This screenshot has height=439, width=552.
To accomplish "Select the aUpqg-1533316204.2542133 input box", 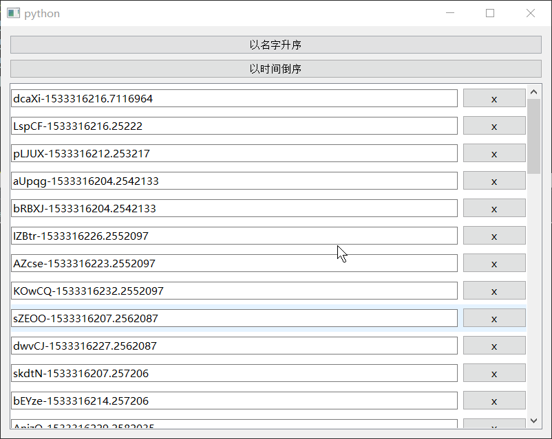I will click(234, 181).
